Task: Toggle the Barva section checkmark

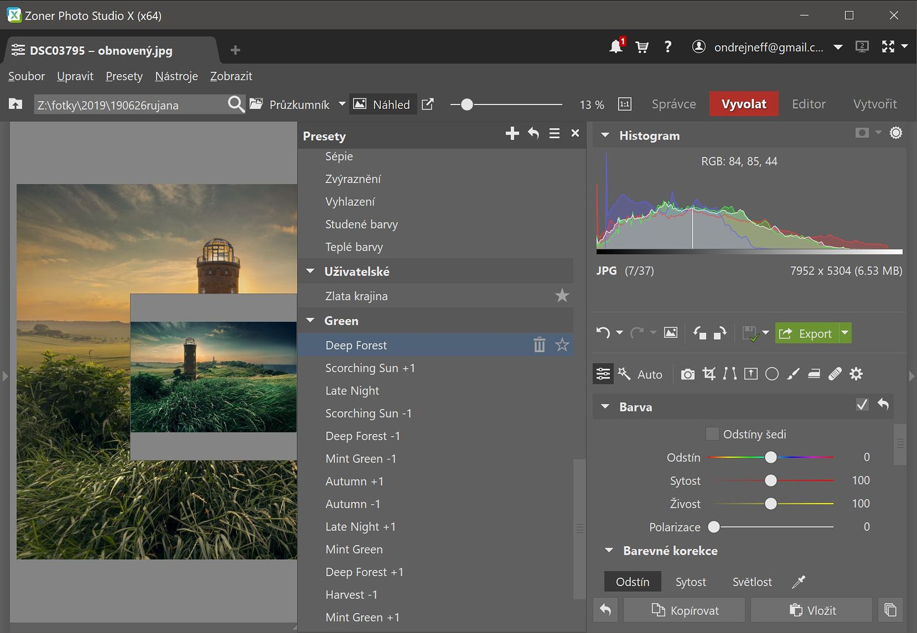Action: coord(862,405)
